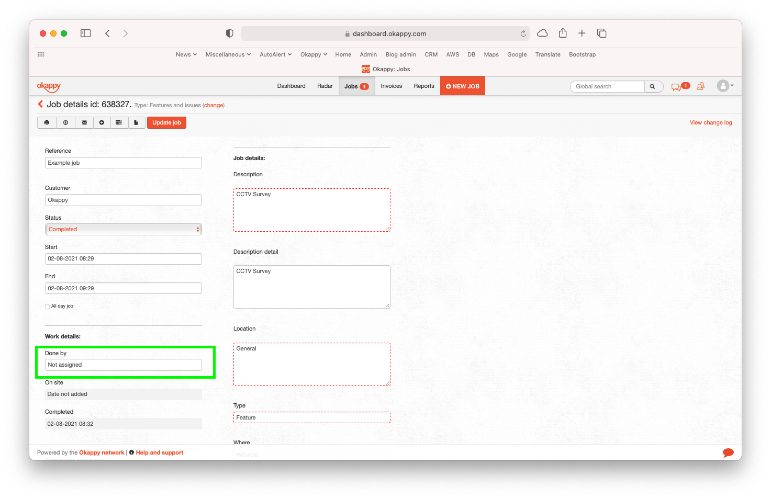Screen dimensions: 771x499
Task: Open the Reports tab
Action: click(424, 86)
